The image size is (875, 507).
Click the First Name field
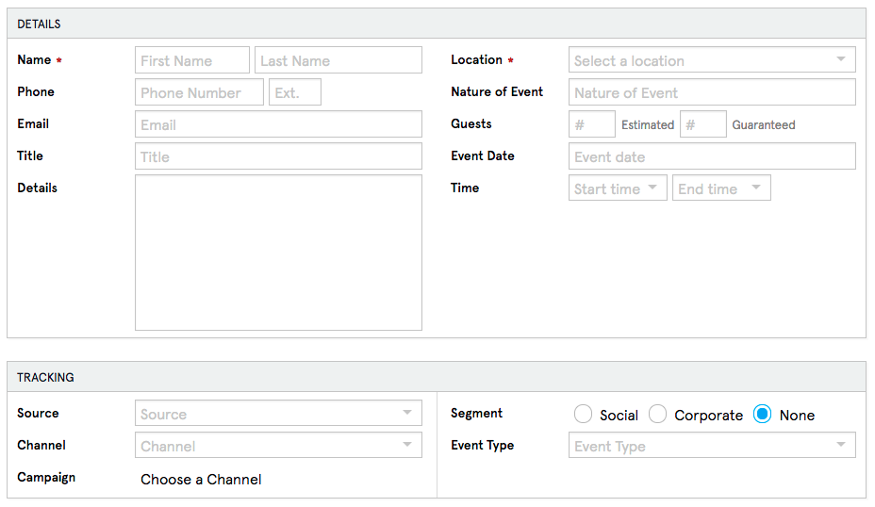192,60
